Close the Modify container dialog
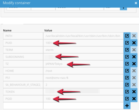 pyautogui.click(x=136, y=3)
